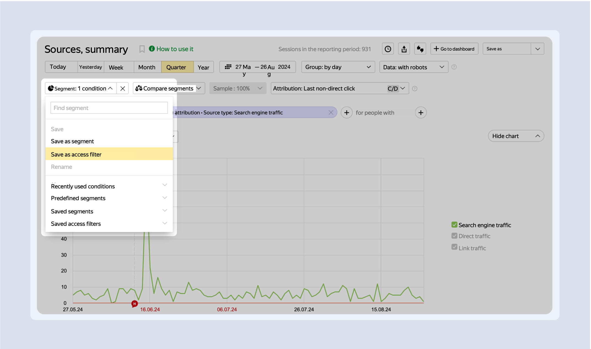This screenshot has height=349, width=591.
Task: Click the pie icon in Segment button
Action: tap(51, 88)
